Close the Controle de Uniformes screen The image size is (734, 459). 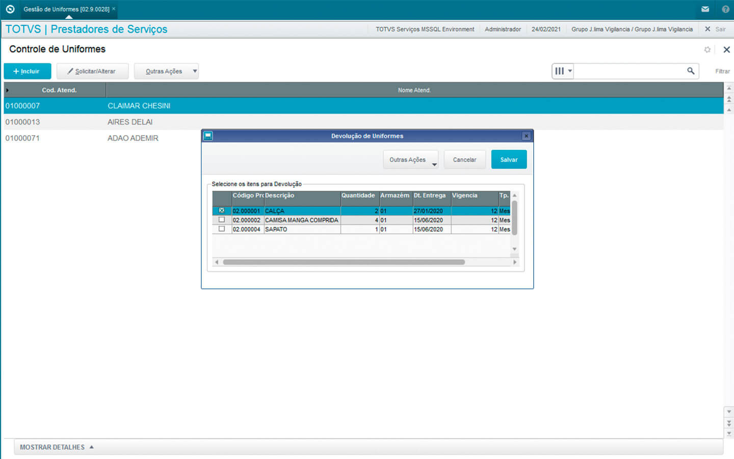pos(727,49)
